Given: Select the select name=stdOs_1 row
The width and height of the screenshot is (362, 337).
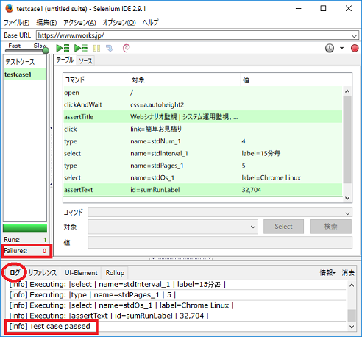Looking at the screenshot, I should tap(202, 177).
